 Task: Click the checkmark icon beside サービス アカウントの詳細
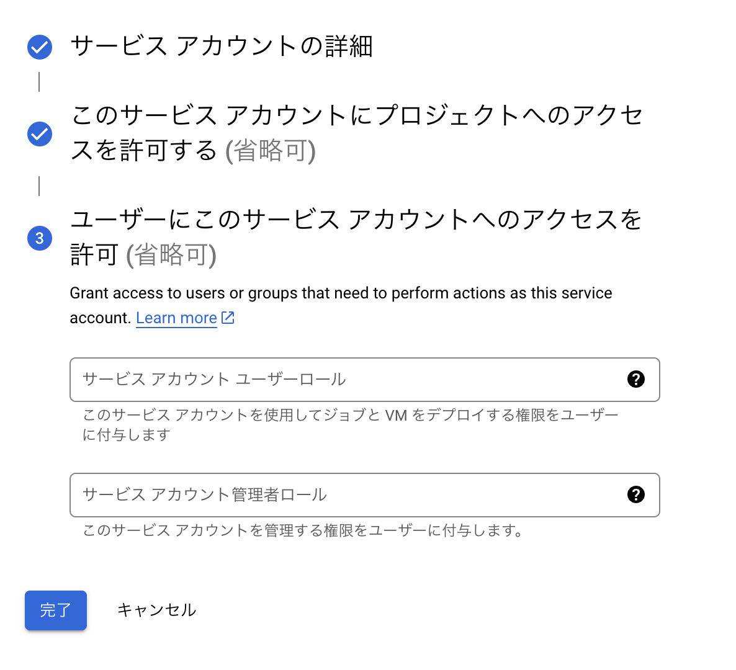coord(40,47)
